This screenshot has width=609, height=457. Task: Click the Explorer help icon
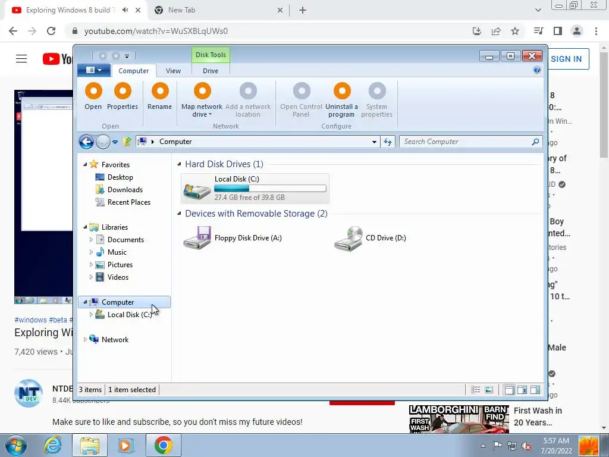537,70
